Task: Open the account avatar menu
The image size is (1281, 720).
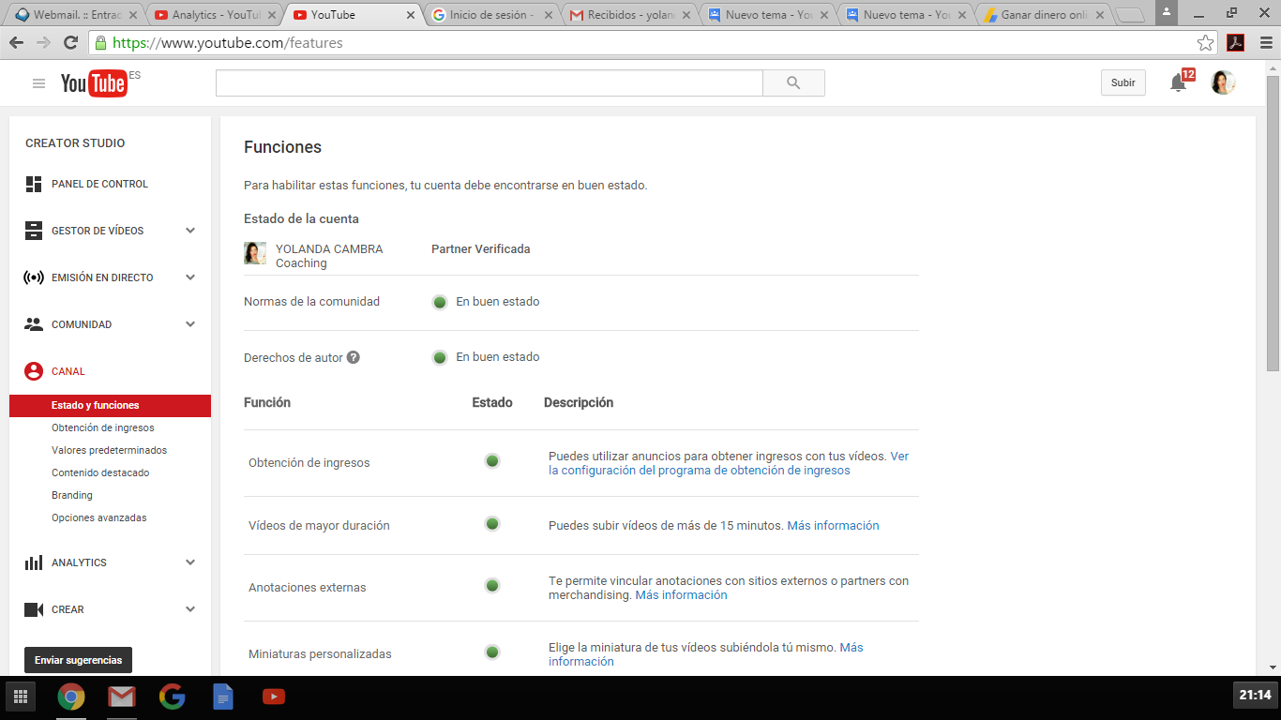Action: tap(1223, 82)
